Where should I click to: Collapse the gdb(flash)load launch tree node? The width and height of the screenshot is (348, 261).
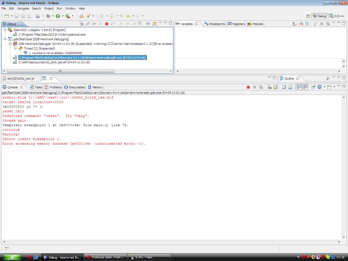pos(5,39)
